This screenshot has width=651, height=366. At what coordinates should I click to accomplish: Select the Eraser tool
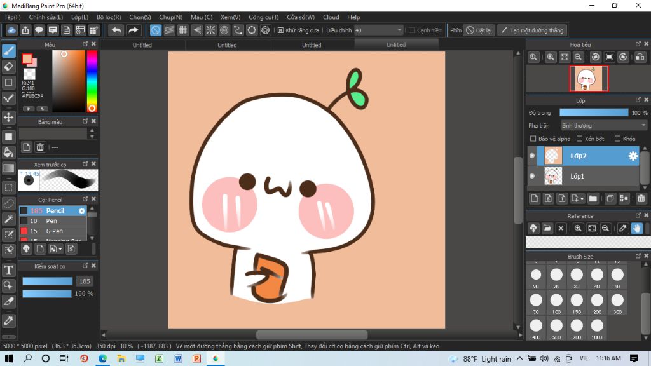(x=9, y=66)
